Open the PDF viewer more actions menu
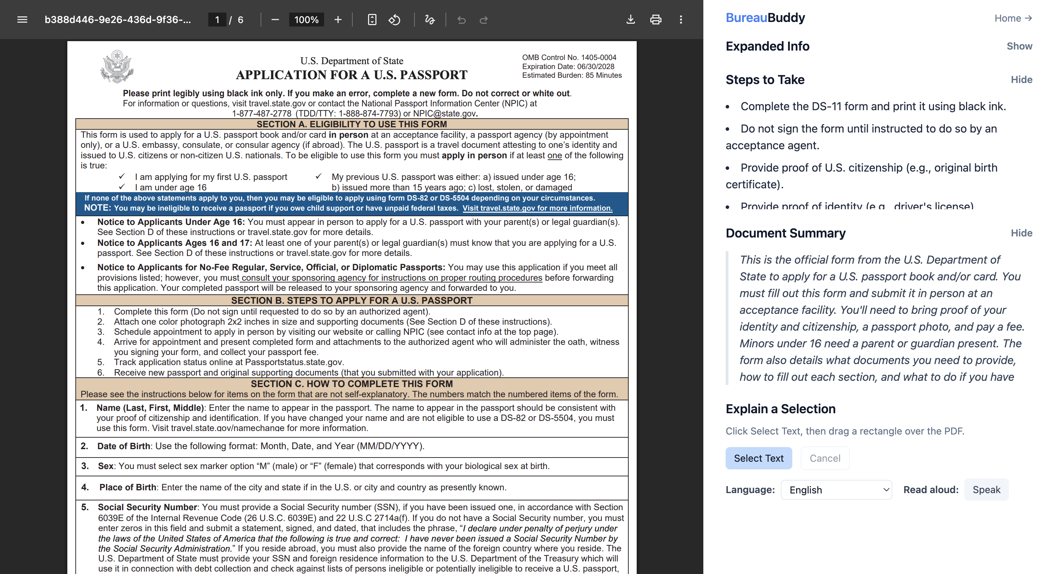Screen dimensions: 1055x574 pos(681,20)
